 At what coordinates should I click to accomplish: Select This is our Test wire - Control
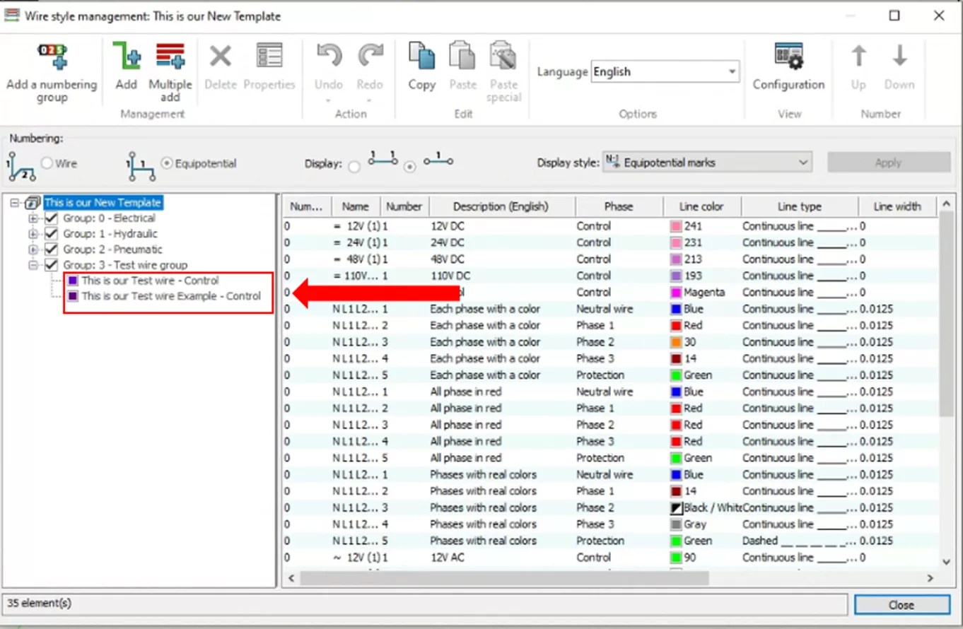(150, 281)
